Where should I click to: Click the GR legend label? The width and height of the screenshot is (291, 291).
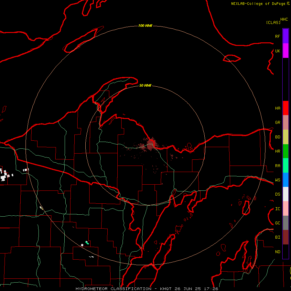[278, 123]
